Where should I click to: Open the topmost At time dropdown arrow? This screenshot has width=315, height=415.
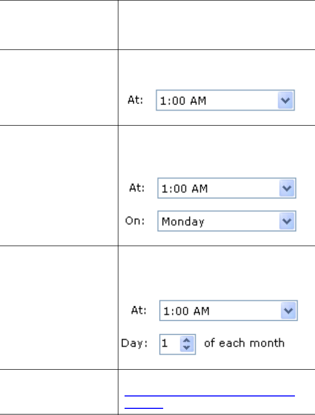click(x=288, y=101)
